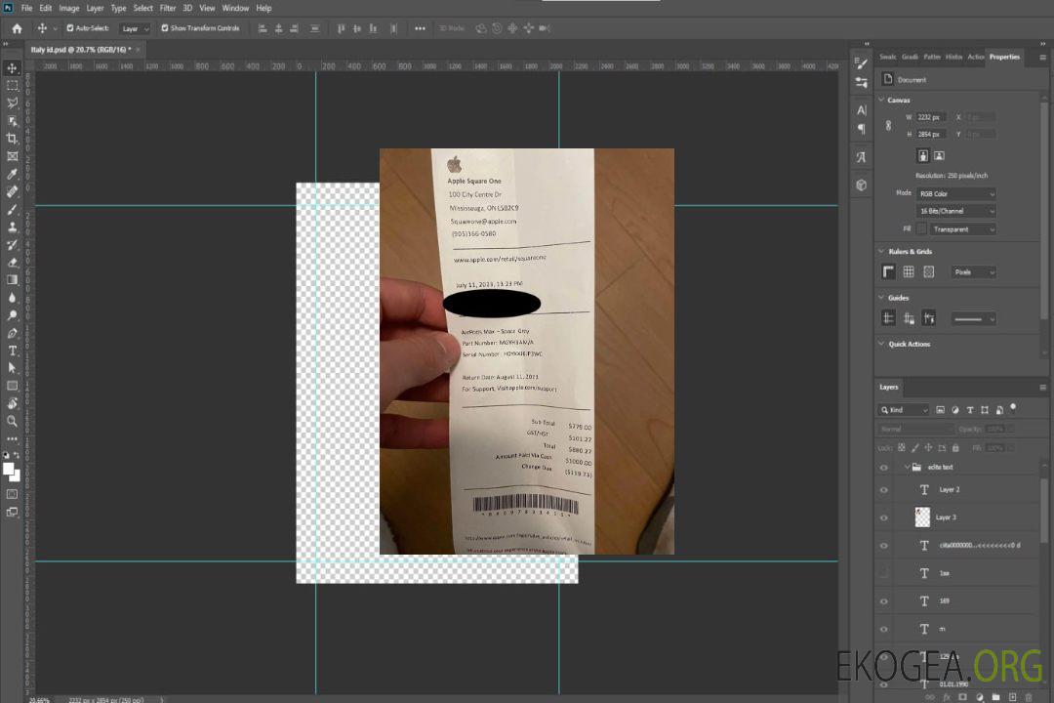1054x703 pixels.
Task: Open the layer filter Kind dropdown
Action: point(904,410)
